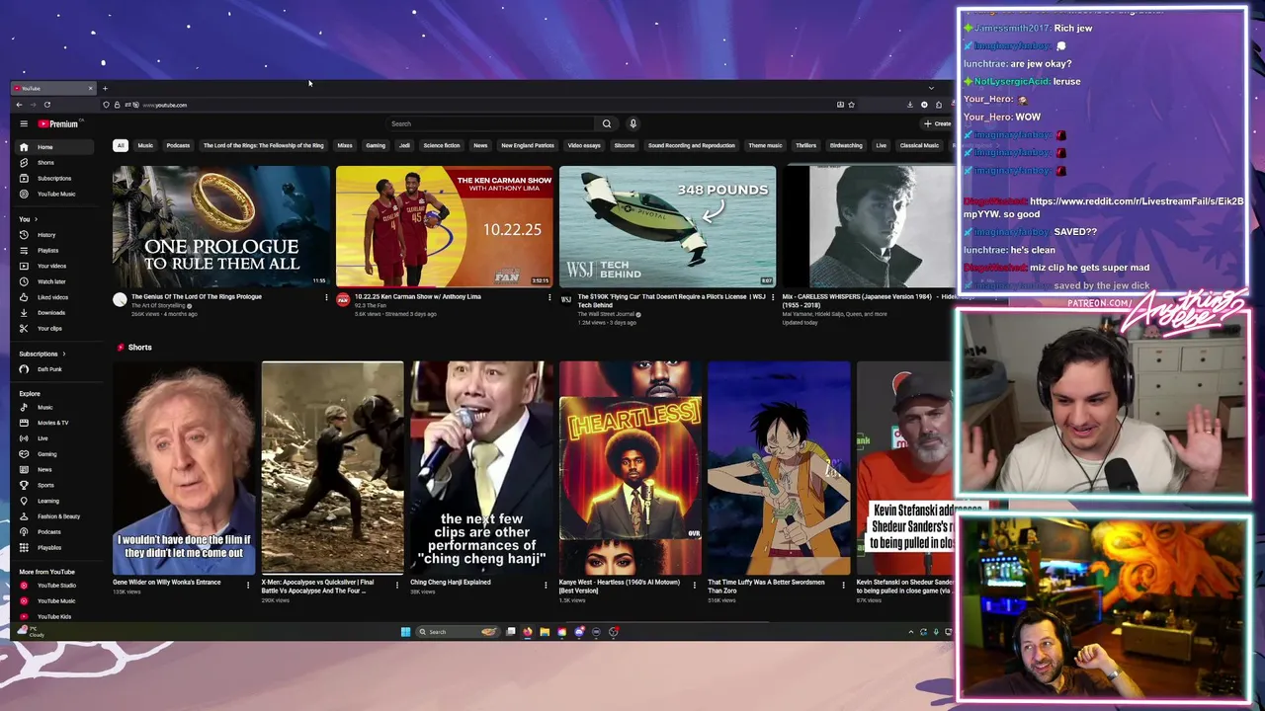
Task: Open The Wall Street Journal channel link
Action: coord(606,314)
